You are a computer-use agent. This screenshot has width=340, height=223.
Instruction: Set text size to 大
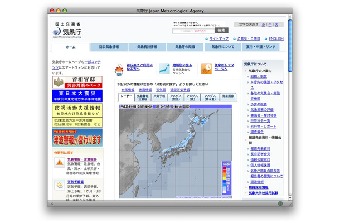(276, 25)
